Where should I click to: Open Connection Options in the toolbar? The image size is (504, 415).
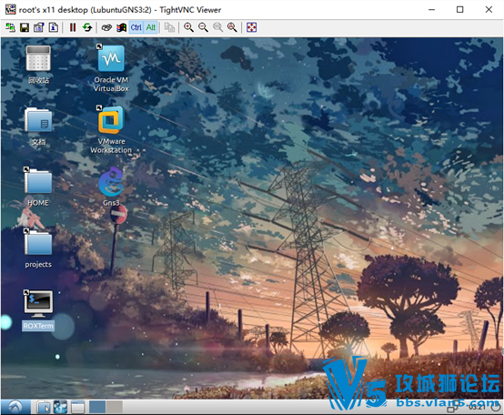point(39,27)
